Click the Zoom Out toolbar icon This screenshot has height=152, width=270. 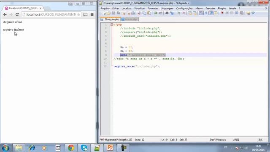pos(184,13)
